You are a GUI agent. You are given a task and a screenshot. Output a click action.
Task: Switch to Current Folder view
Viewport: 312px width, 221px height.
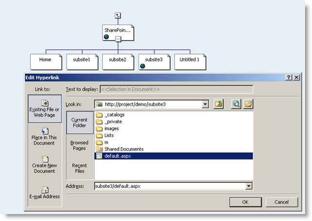click(x=79, y=123)
